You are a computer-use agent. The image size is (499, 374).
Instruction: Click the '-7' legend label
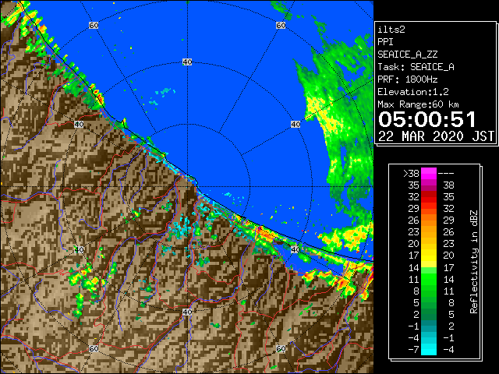pyautogui.click(x=413, y=350)
